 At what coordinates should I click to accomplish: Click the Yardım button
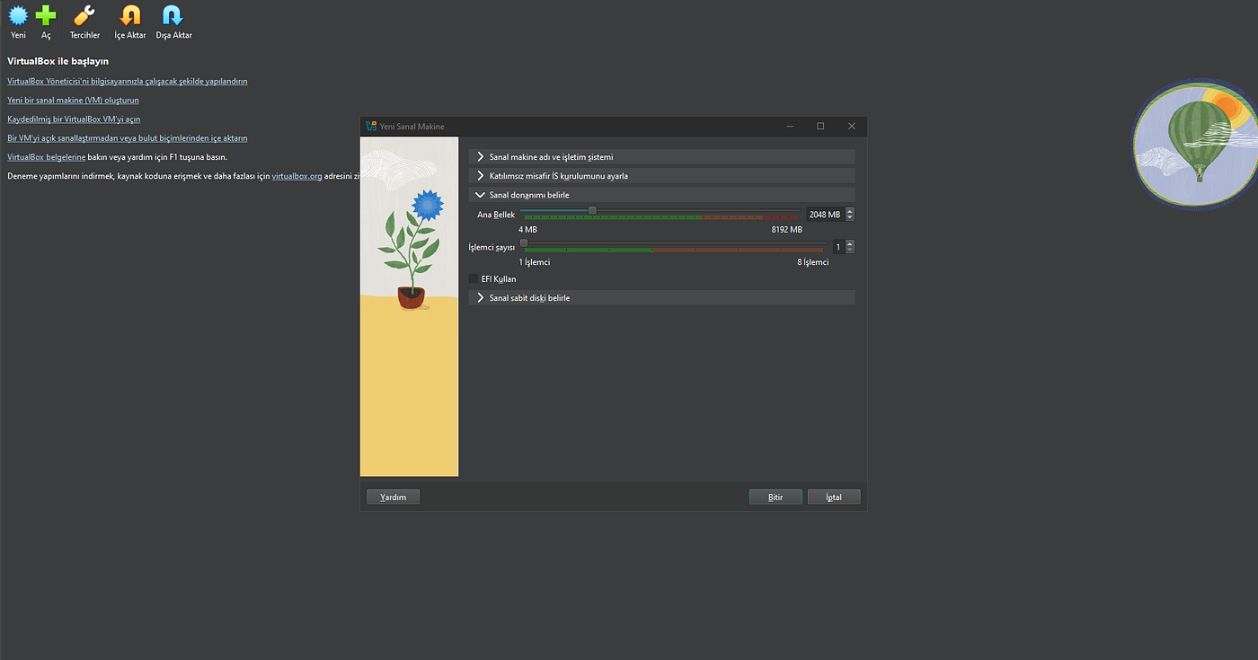(393, 497)
